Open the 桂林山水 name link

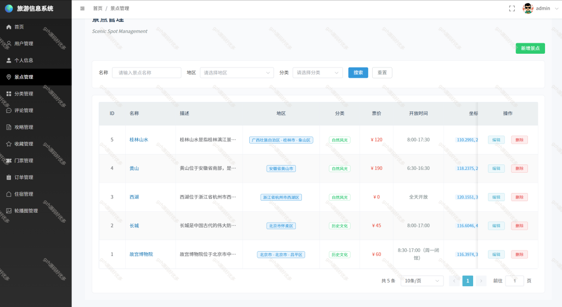139,140
